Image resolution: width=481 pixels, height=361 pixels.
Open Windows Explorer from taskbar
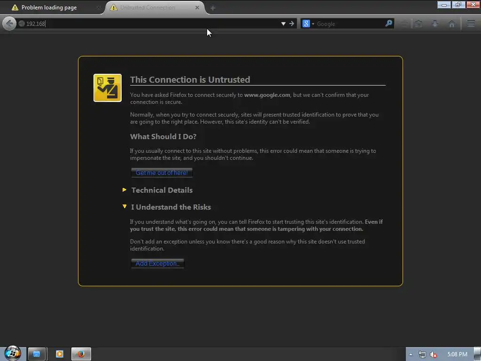pyautogui.click(x=37, y=354)
